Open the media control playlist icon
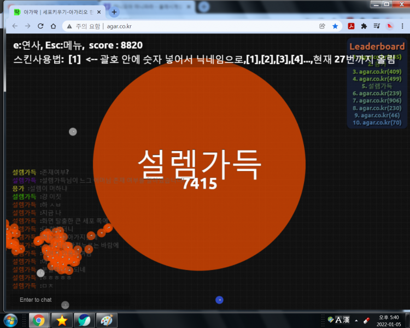This screenshot has width=410, height=328. coord(377,26)
